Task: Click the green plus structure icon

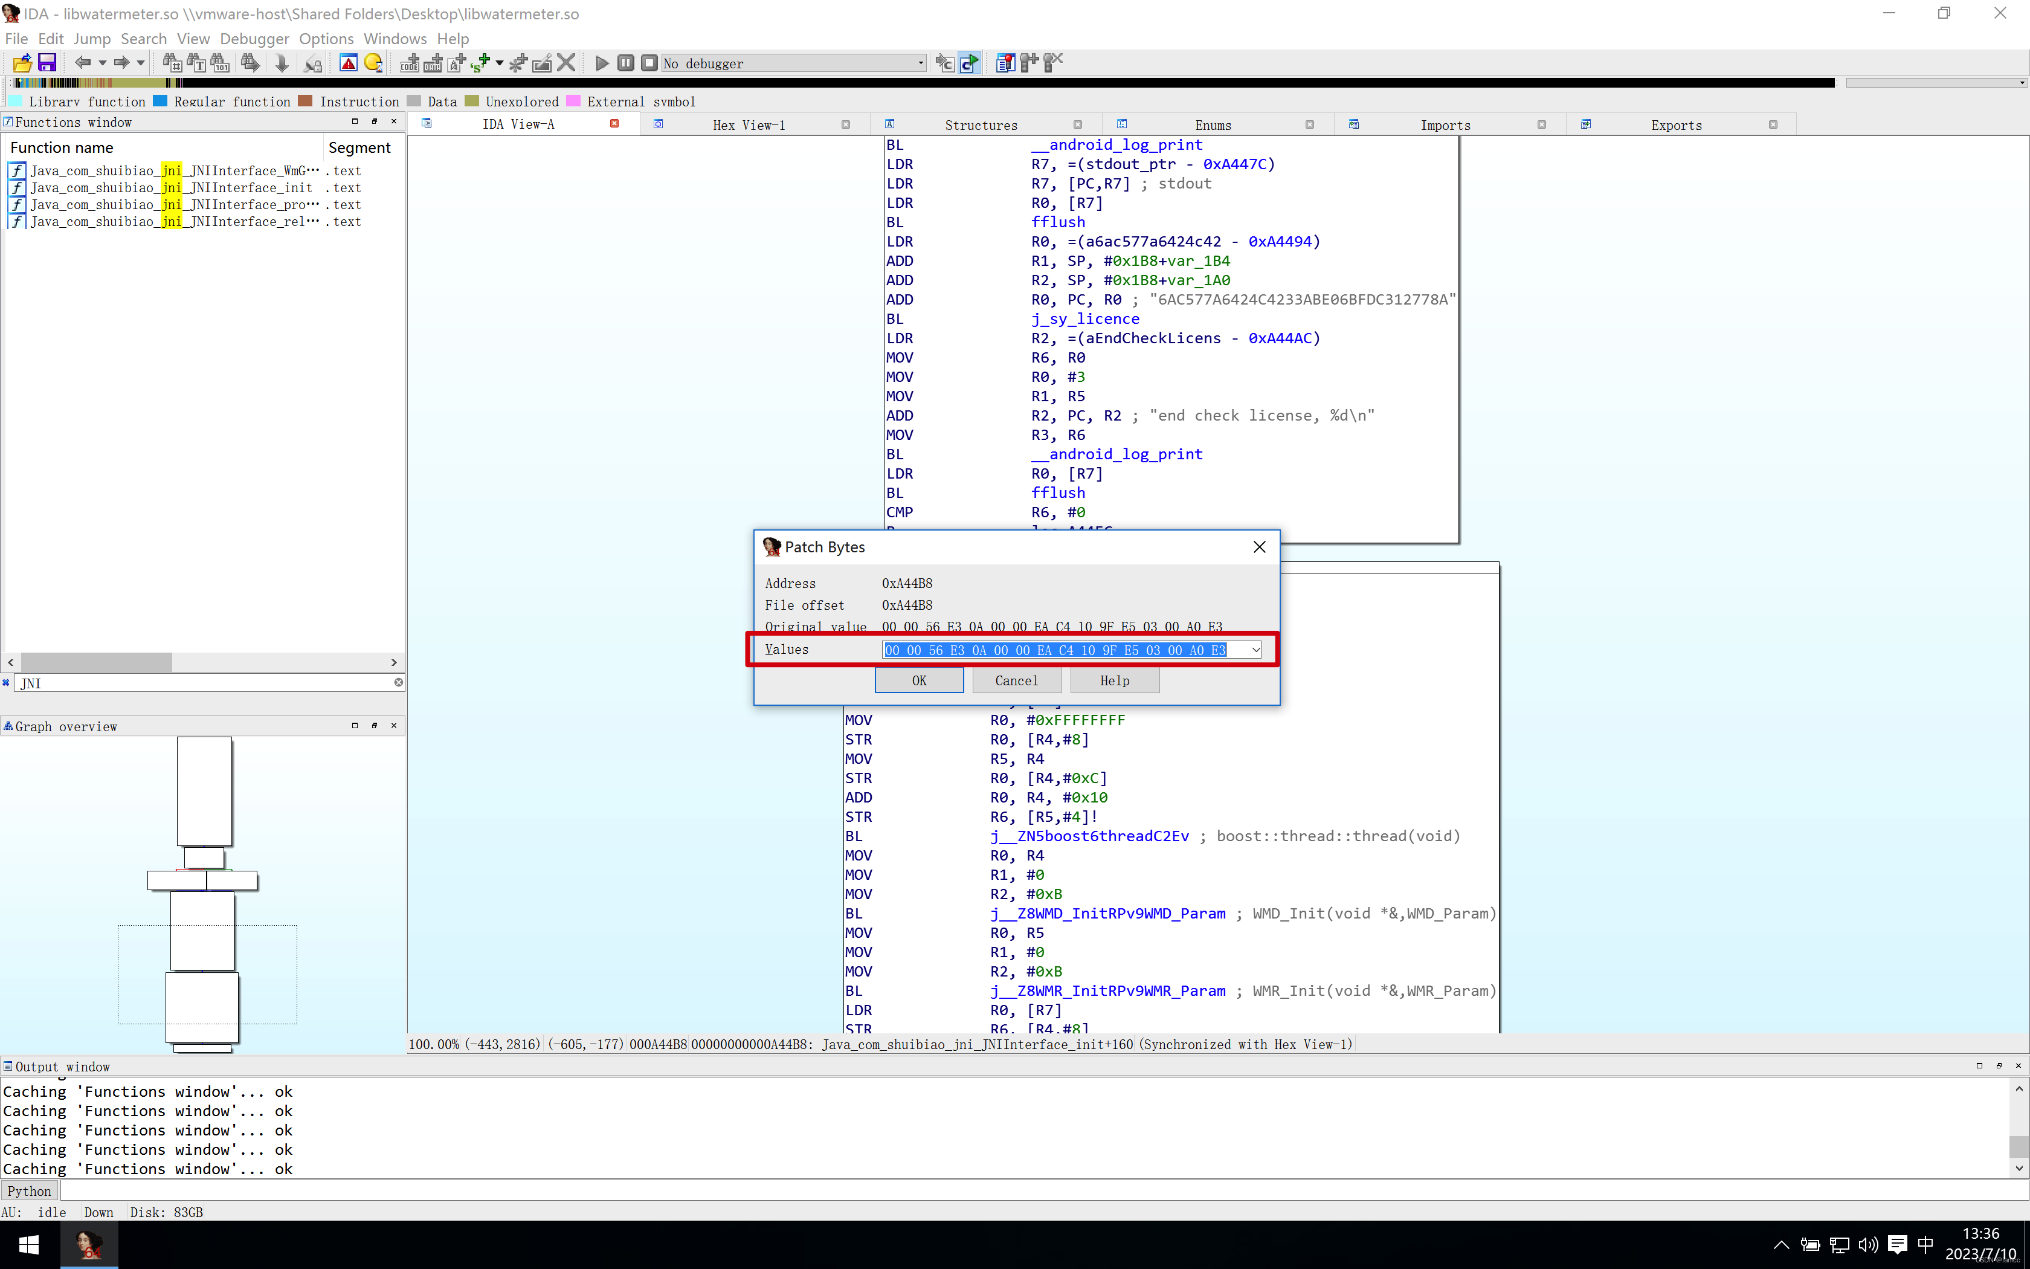Action: point(481,63)
